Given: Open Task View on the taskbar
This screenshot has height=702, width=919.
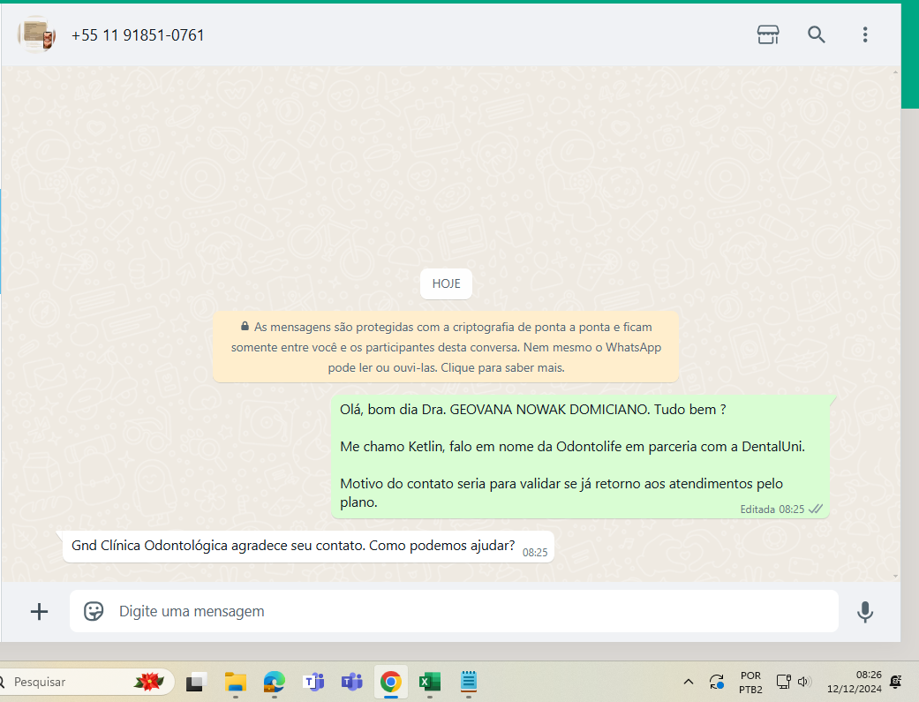Looking at the screenshot, I should [197, 682].
